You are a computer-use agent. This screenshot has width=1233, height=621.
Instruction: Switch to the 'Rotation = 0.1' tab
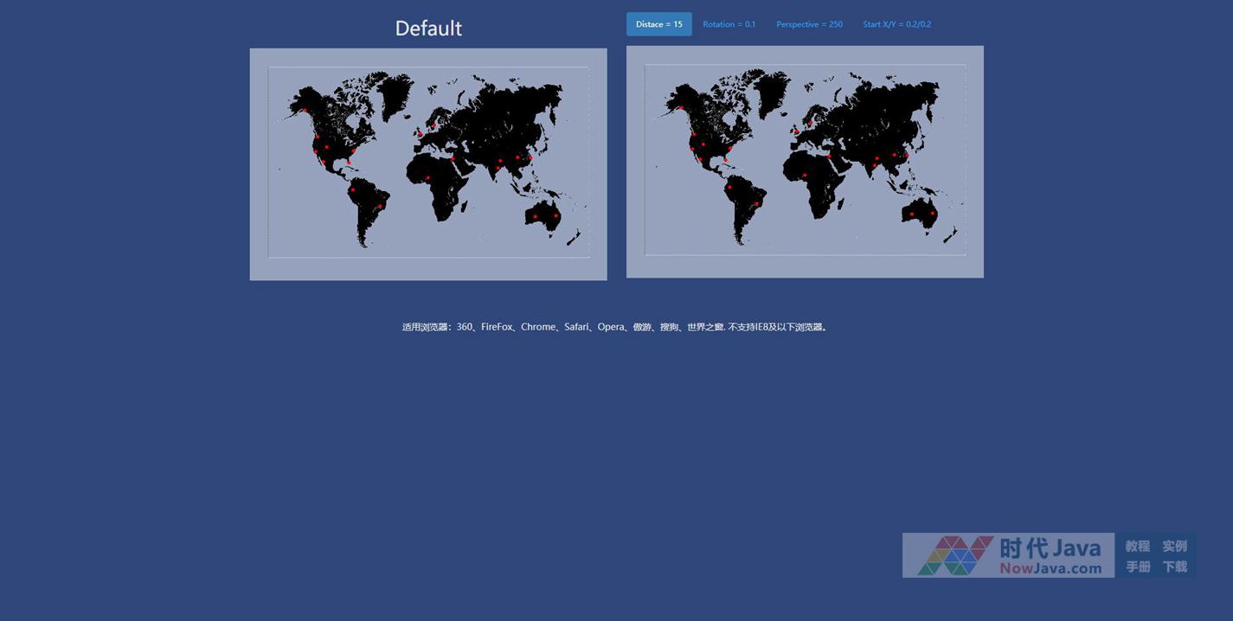[x=729, y=24]
